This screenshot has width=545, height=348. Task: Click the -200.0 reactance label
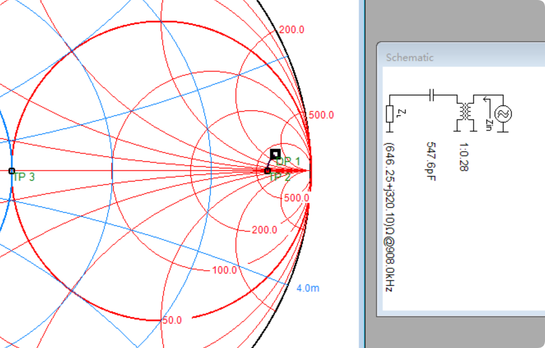point(264,230)
